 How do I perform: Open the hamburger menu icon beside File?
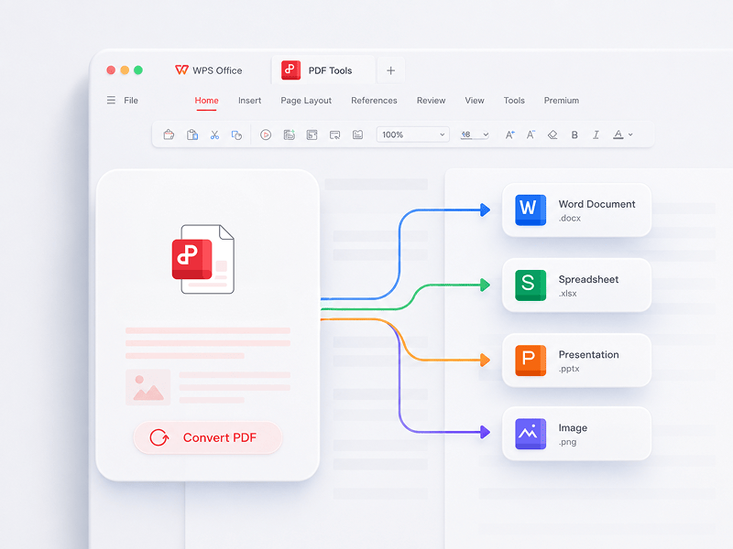[x=111, y=101]
